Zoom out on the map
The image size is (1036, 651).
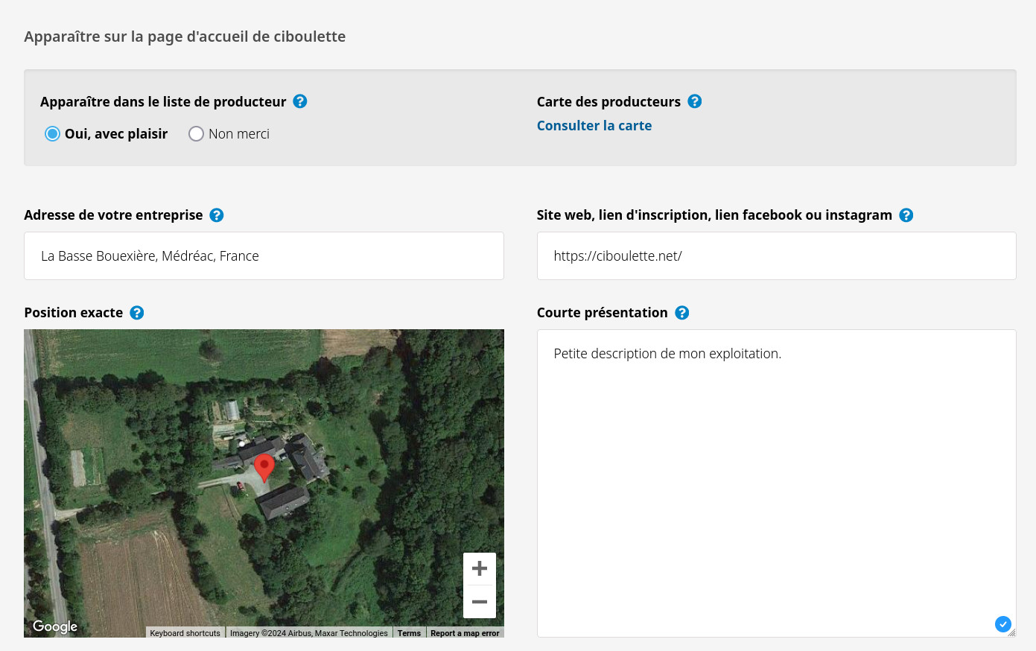pyautogui.click(x=480, y=602)
